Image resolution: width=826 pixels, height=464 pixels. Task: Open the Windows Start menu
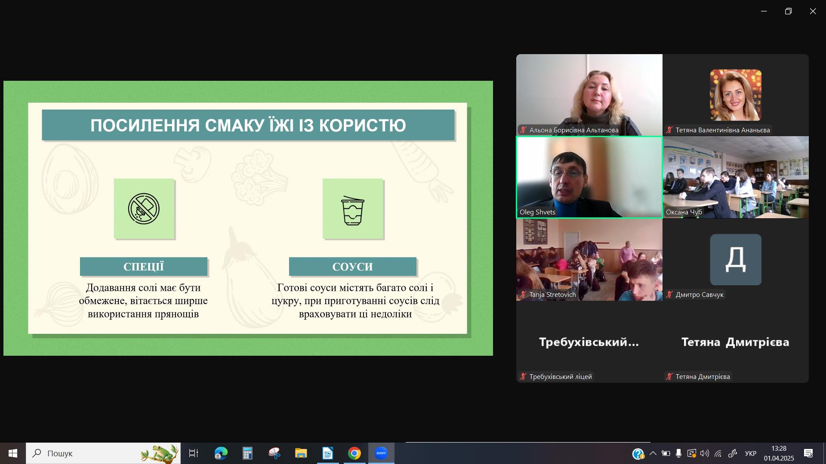(x=13, y=453)
